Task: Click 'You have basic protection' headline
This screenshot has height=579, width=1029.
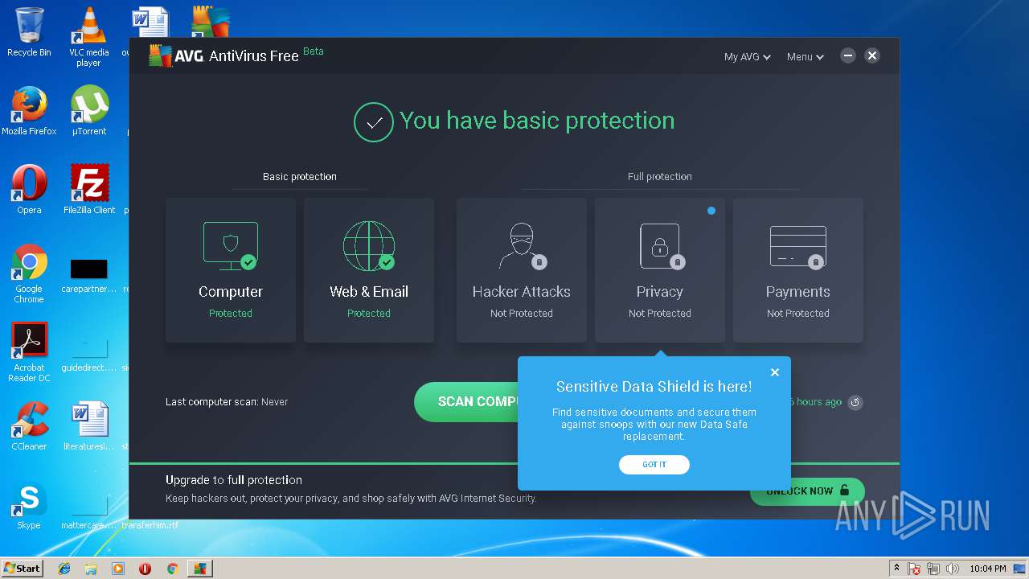Action: 537,121
